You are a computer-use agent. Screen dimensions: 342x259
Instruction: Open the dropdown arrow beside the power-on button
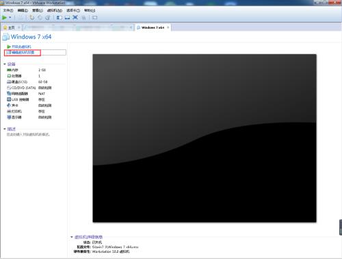(10, 18)
